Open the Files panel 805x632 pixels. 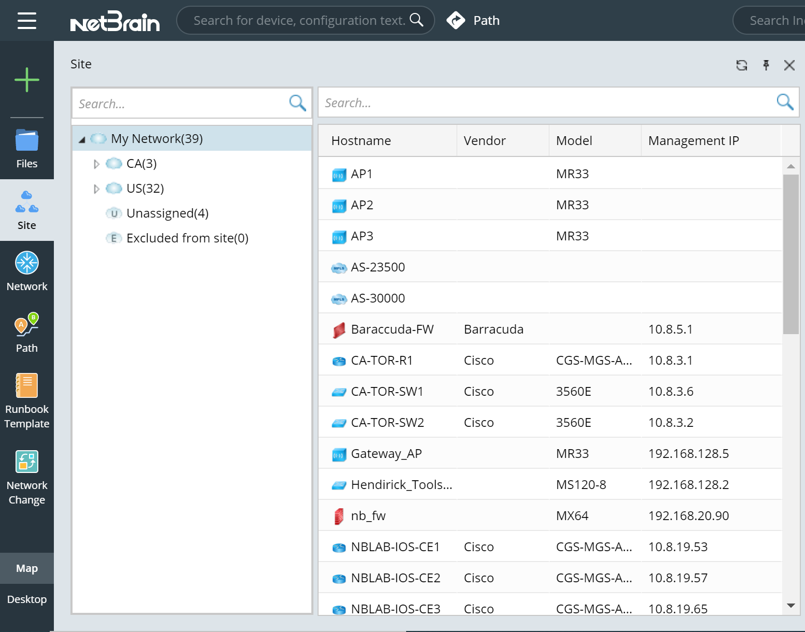[27, 149]
